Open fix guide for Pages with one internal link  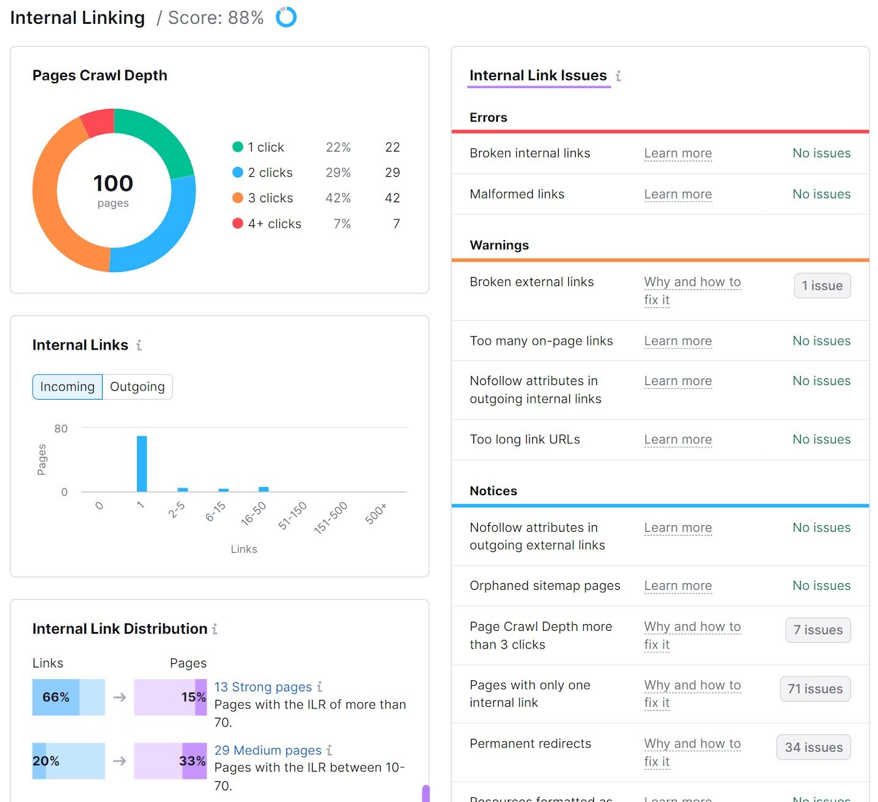(x=692, y=694)
